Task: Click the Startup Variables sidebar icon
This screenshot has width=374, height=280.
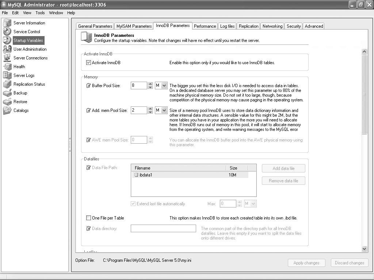Action: pyautogui.click(x=7, y=40)
